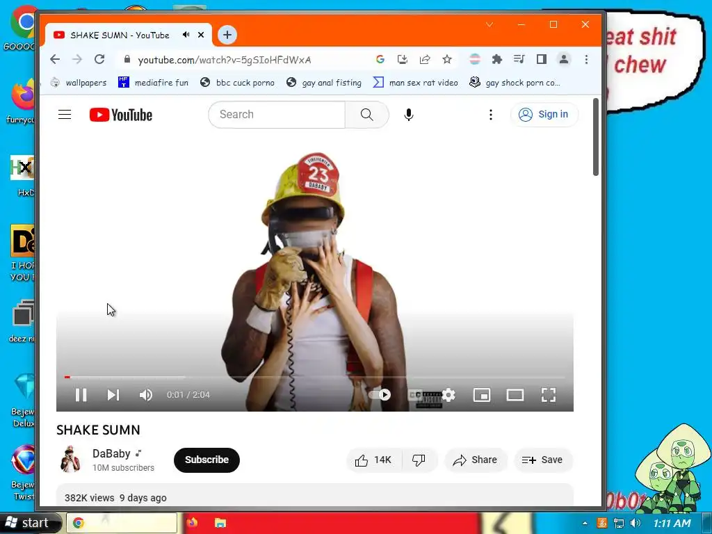This screenshot has height=534, width=712.
Task: Enter fullscreen mode
Action: click(x=549, y=395)
